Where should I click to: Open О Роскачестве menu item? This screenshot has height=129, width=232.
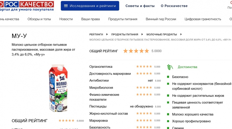pyautogui.click(x=174, y=6)
